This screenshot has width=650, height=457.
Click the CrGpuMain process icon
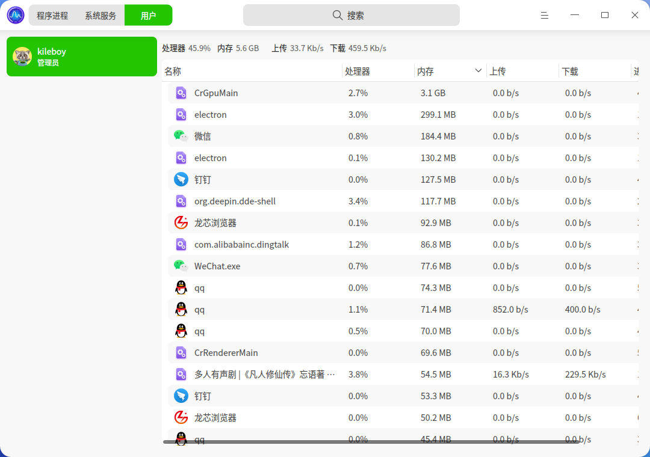181,93
